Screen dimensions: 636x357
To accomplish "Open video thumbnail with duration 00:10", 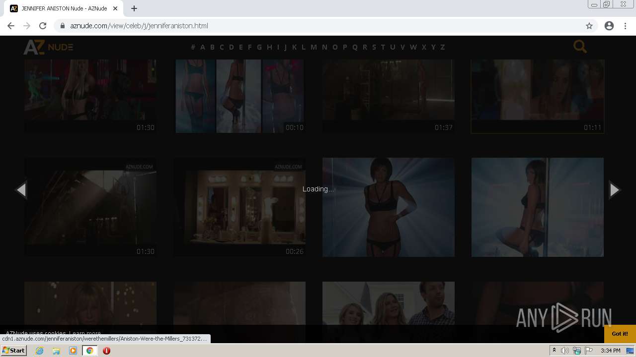I will pos(239,96).
